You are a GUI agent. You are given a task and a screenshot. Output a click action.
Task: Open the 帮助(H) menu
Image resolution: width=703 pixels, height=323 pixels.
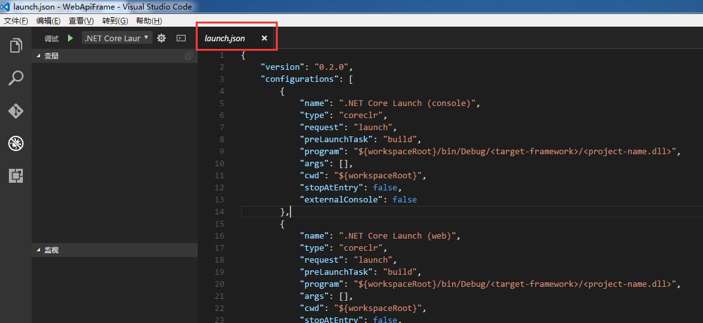point(149,21)
